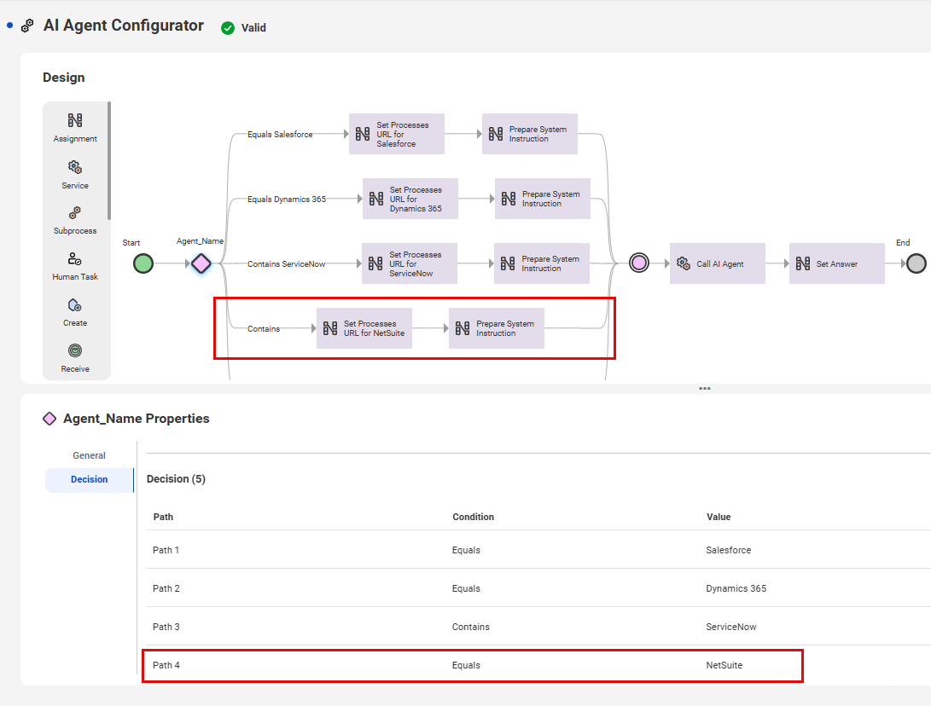Select Prepare System Instruction step on NetSuite path
Viewport: 931px width, 706px height.
pos(497,328)
